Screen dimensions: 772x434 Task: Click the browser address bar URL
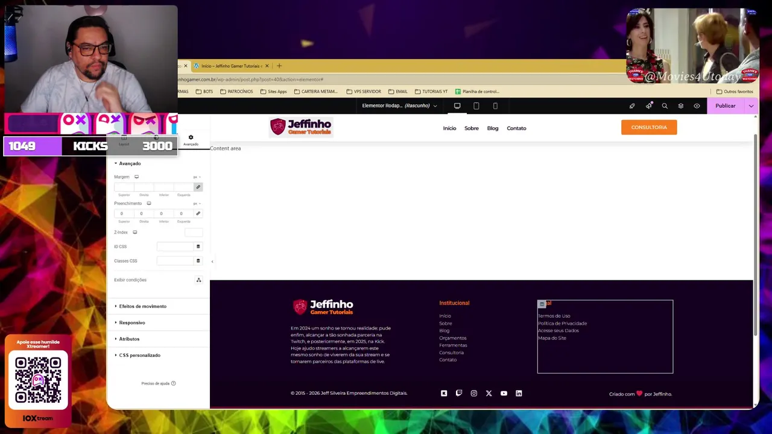coord(250,80)
